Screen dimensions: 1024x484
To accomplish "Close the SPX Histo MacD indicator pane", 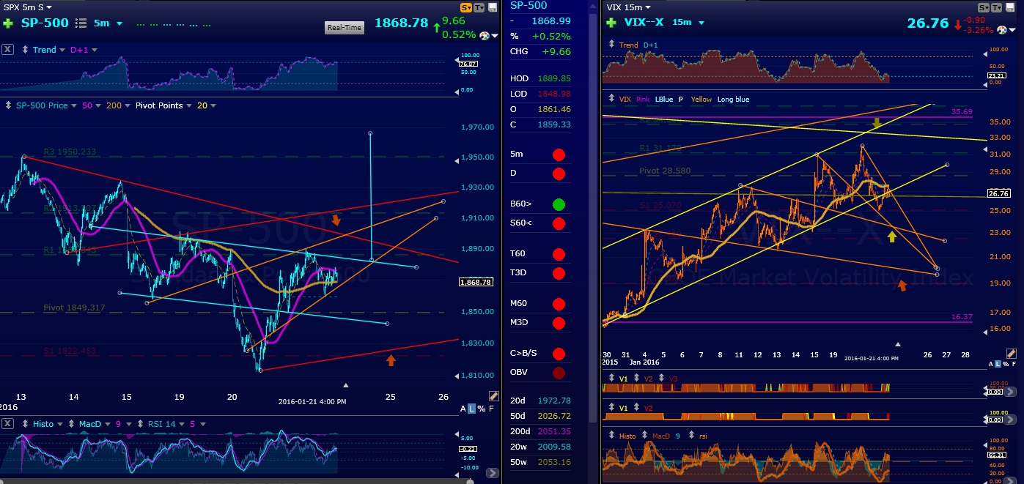I will [x=7, y=423].
